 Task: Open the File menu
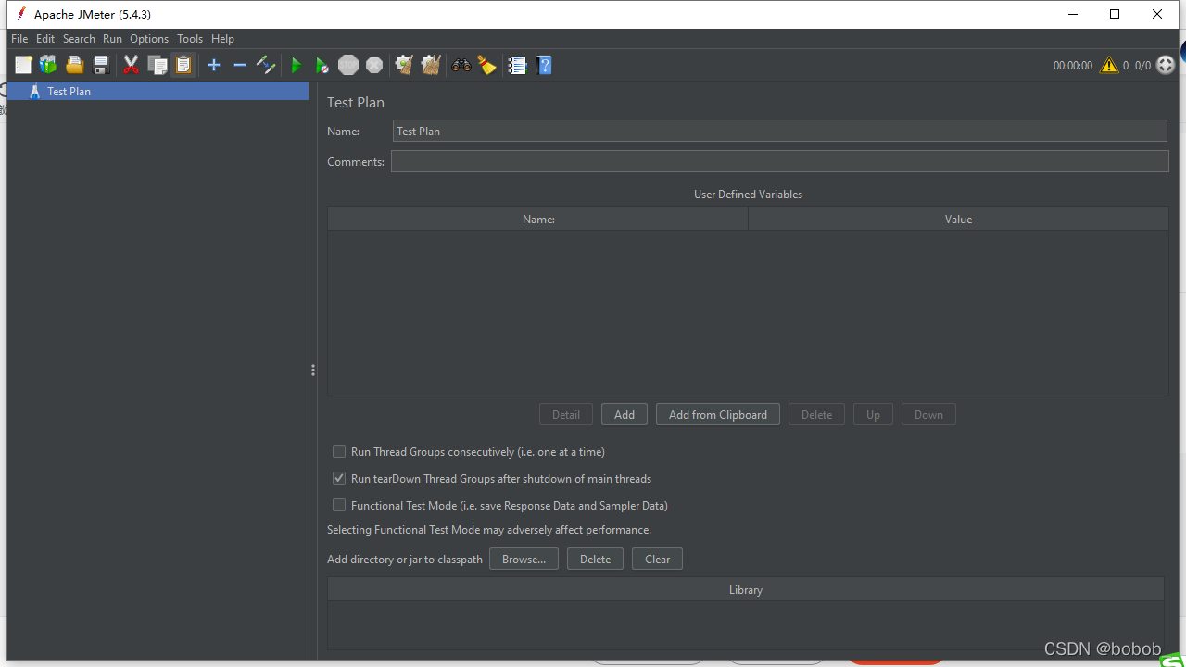19,39
